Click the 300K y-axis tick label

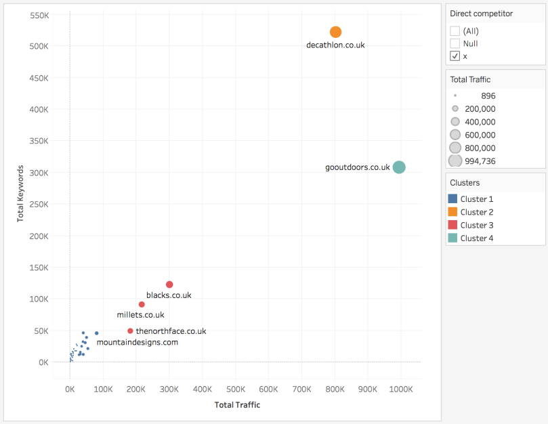pos(39,173)
